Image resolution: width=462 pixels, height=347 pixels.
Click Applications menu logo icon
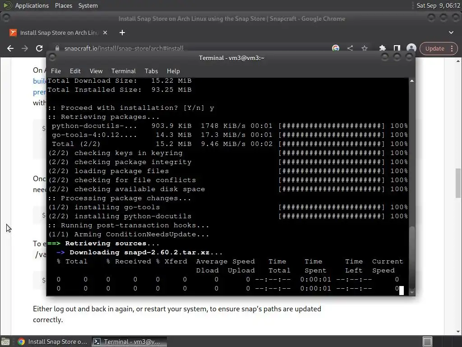pos(7,5)
